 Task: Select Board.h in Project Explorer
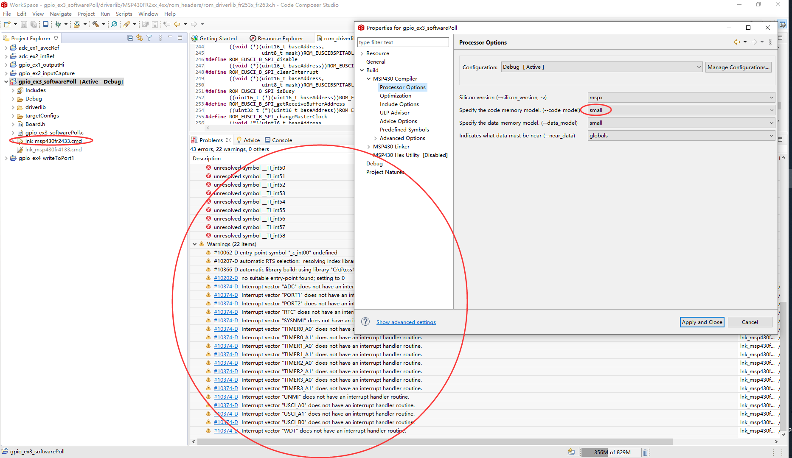click(x=35, y=124)
